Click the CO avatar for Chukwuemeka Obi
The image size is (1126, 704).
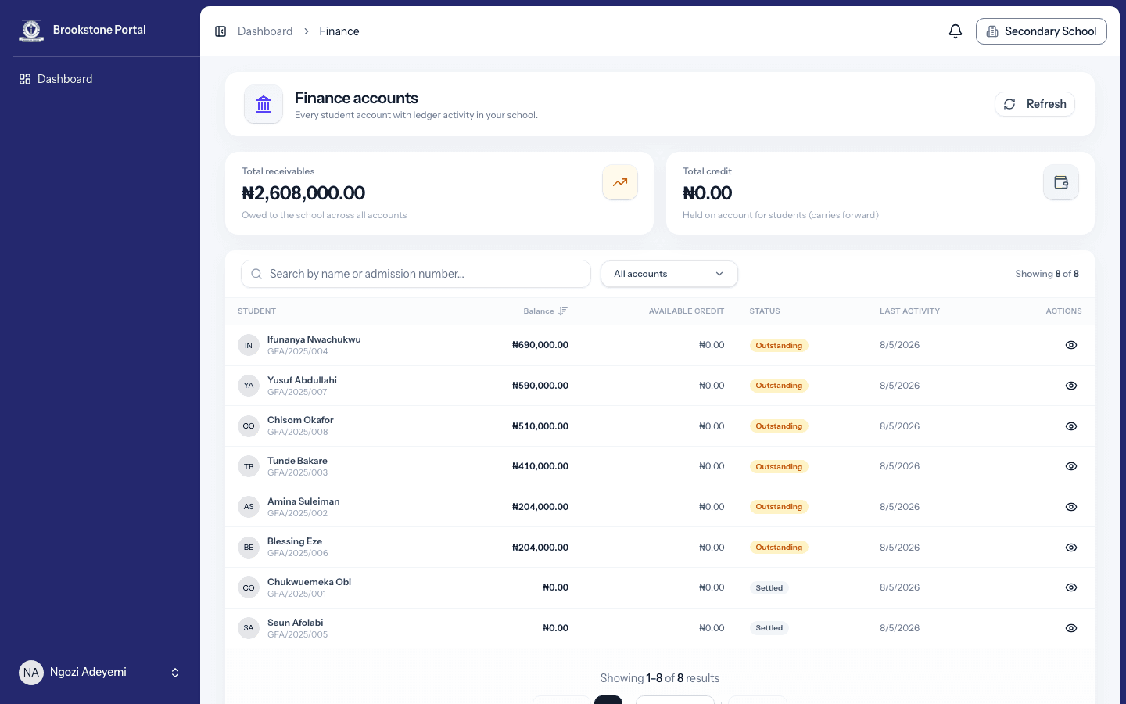[x=249, y=587]
